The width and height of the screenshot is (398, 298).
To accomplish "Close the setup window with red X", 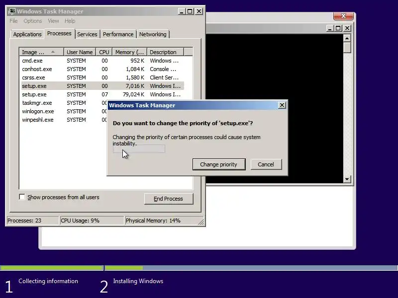I will pyautogui.click(x=343, y=16).
